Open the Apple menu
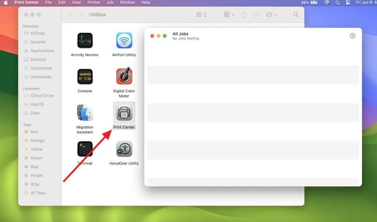 pyautogui.click(x=6, y=3)
